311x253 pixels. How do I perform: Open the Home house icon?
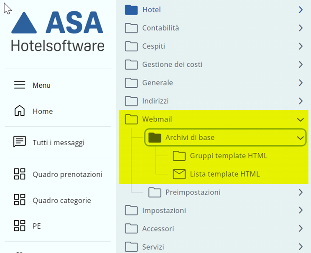pyautogui.click(x=20, y=111)
